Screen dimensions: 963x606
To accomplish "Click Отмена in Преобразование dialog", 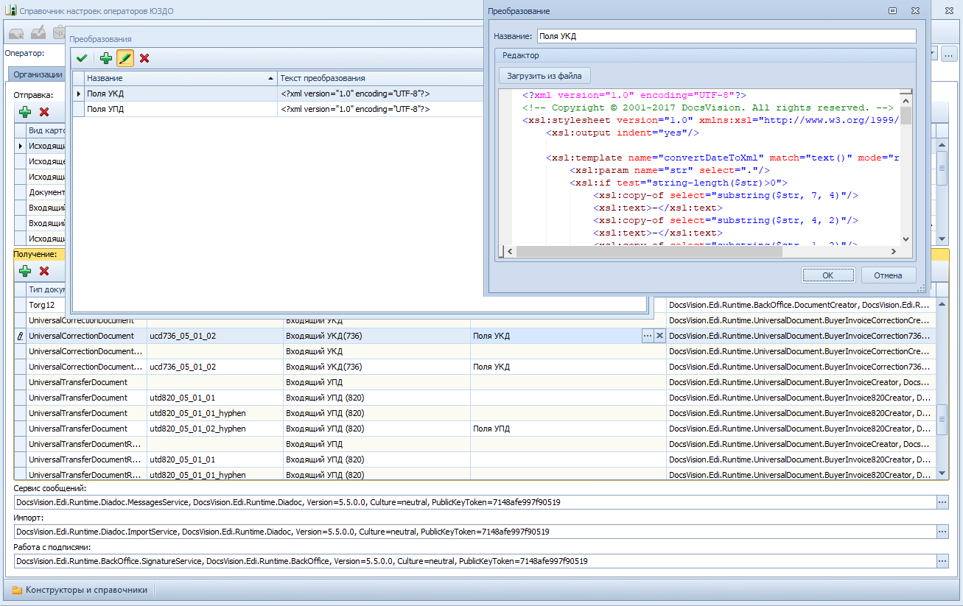I will 888,275.
